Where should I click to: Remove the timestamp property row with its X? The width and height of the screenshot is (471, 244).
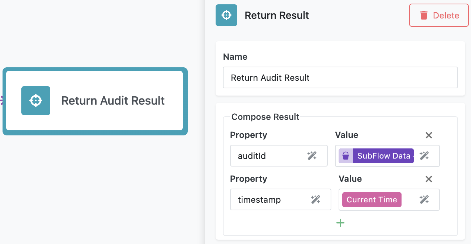429,179
